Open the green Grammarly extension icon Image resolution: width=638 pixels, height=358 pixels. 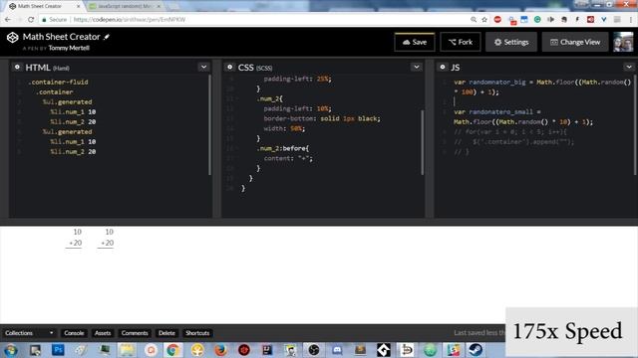pyautogui.click(x=537, y=19)
